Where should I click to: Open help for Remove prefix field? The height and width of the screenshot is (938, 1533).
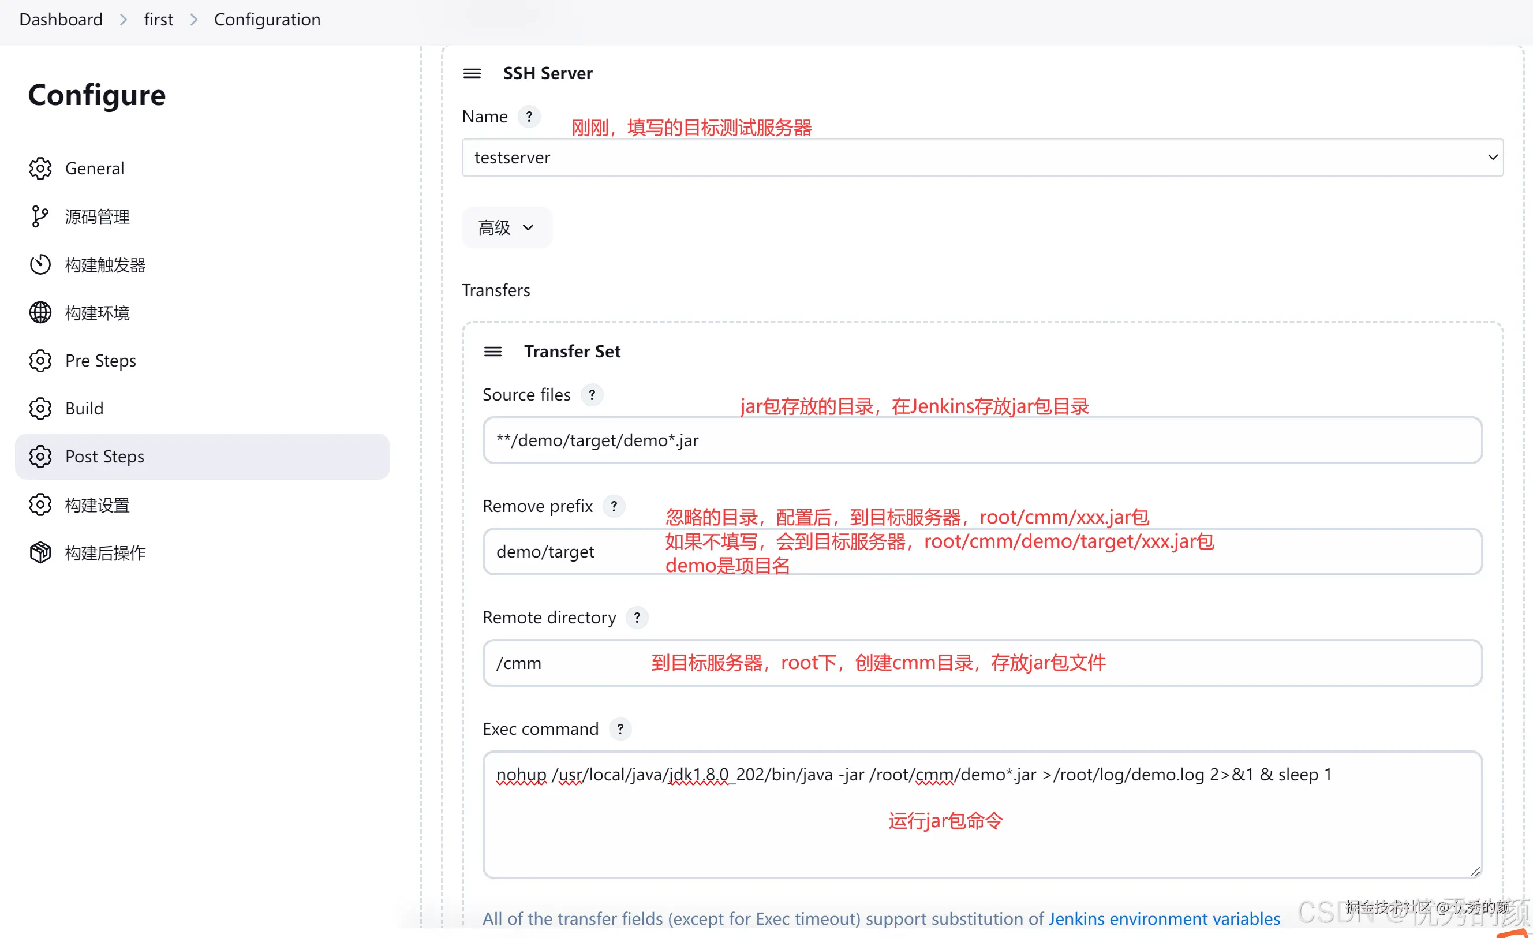pyautogui.click(x=614, y=506)
